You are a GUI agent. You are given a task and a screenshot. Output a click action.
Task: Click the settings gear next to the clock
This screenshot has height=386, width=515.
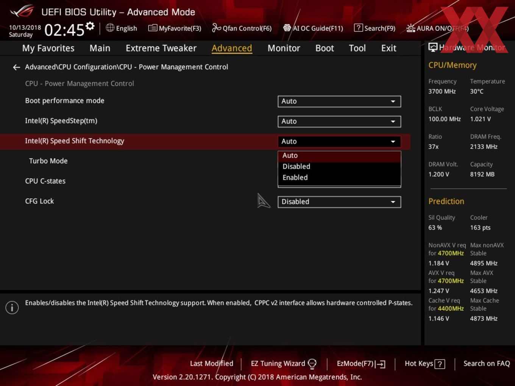[x=90, y=26]
